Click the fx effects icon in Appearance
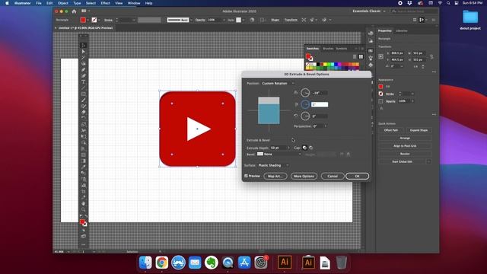The image size is (487, 274). 381,108
